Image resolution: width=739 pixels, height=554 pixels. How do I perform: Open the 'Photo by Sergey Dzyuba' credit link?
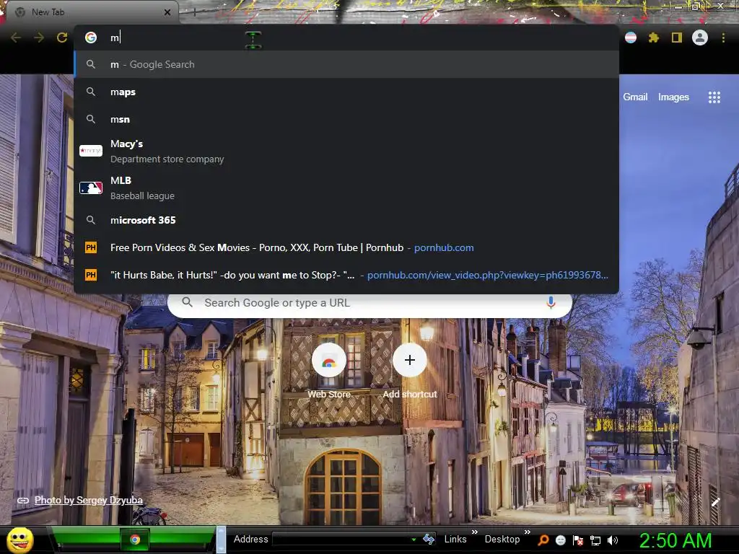pos(89,501)
